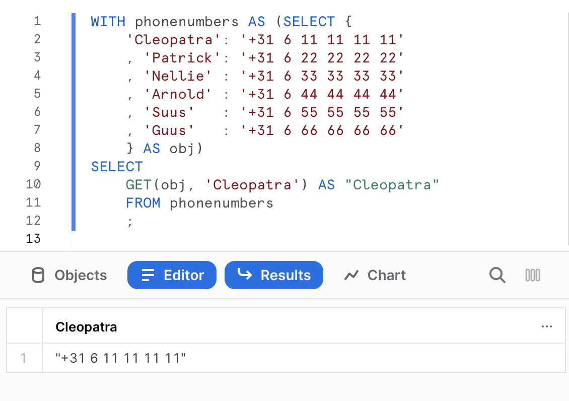
Task: Click the 'Arnold' key on line 5
Action: tap(178, 94)
